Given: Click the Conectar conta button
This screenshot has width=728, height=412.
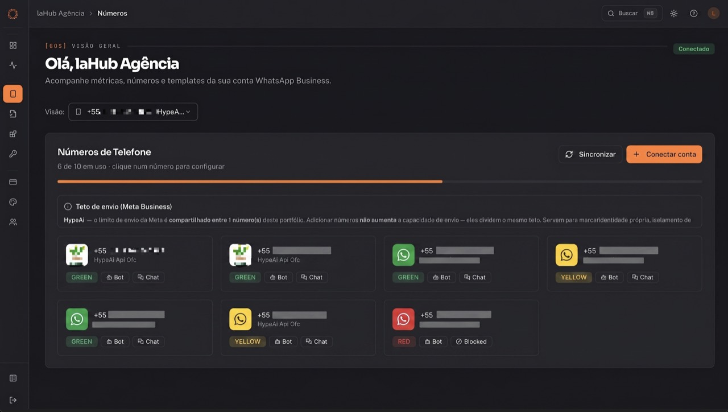Looking at the screenshot, I should (664, 154).
